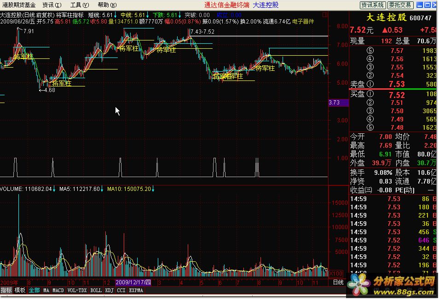The height and width of the screenshot is (299, 439).
Task: Click the MA5: 112217.60 readout
Action: click(81, 189)
